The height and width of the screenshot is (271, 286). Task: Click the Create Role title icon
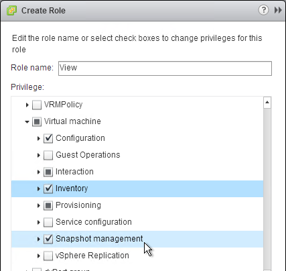pos(11,11)
